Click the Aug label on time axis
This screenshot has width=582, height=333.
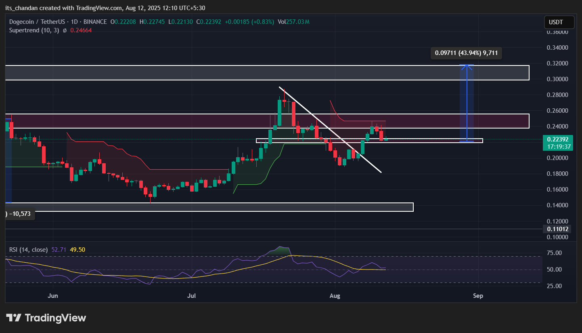click(335, 296)
